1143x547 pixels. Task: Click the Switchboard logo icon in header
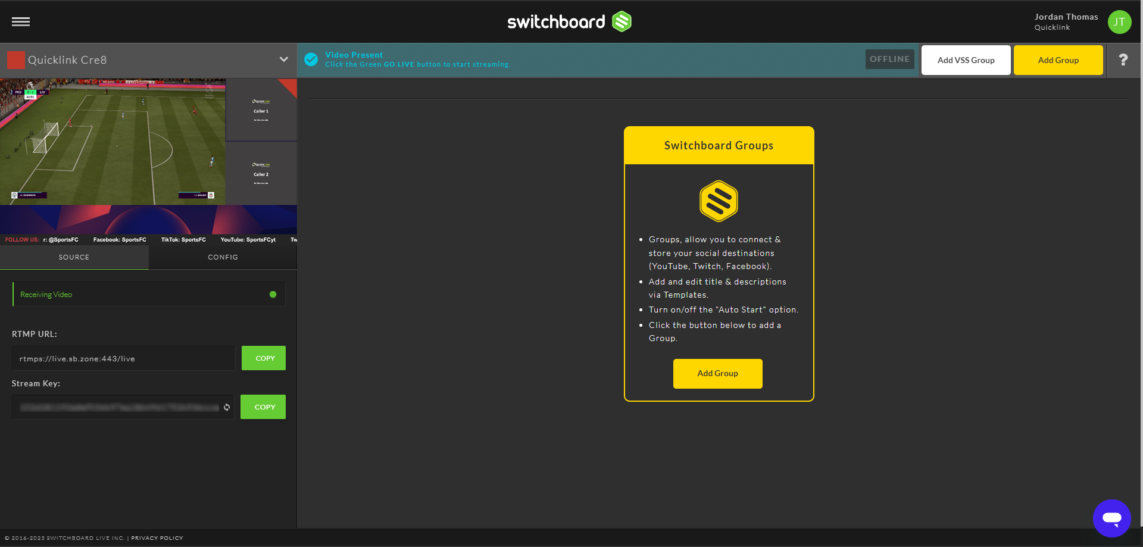(x=622, y=21)
